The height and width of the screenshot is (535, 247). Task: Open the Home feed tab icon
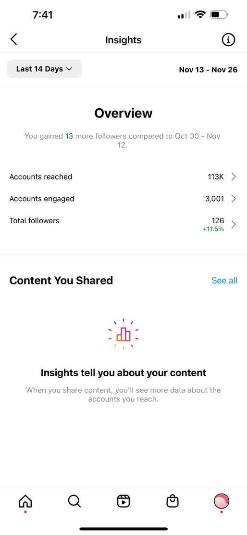point(25,501)
